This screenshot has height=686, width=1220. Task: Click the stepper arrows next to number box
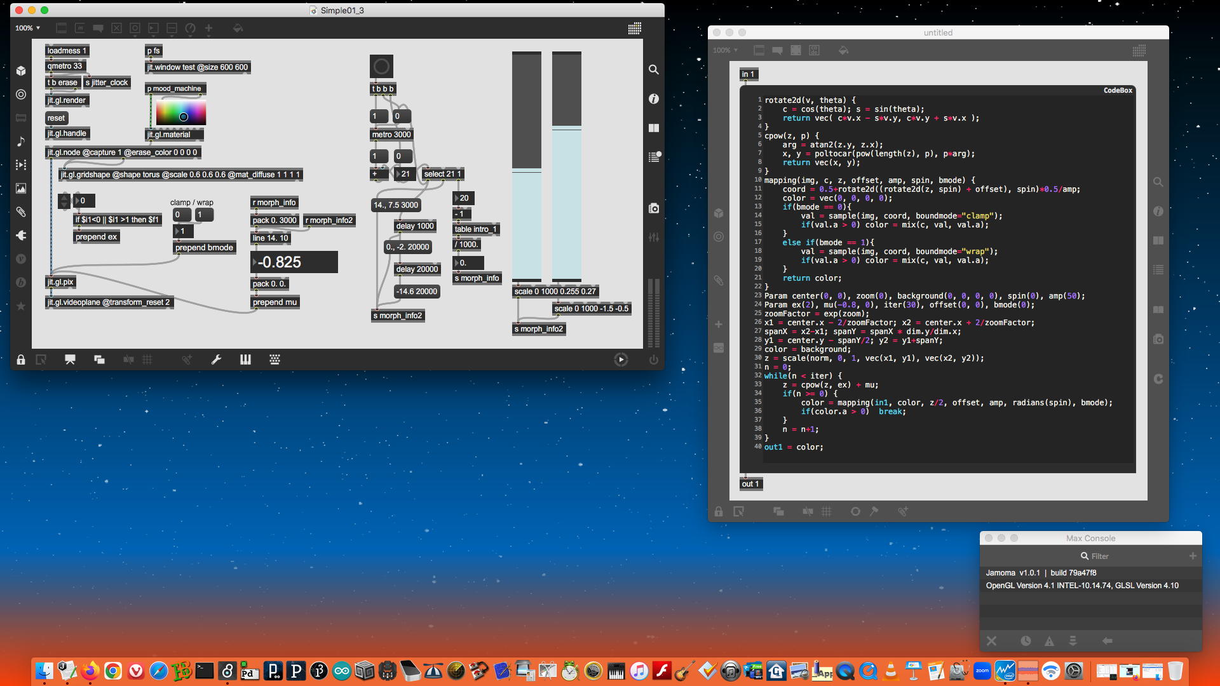pyautogui.click(x=64, y=201)
